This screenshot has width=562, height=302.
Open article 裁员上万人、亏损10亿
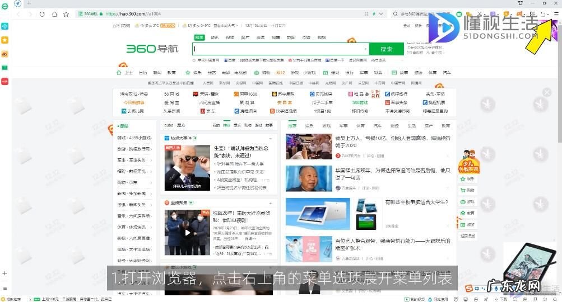[x=393, y=141]
